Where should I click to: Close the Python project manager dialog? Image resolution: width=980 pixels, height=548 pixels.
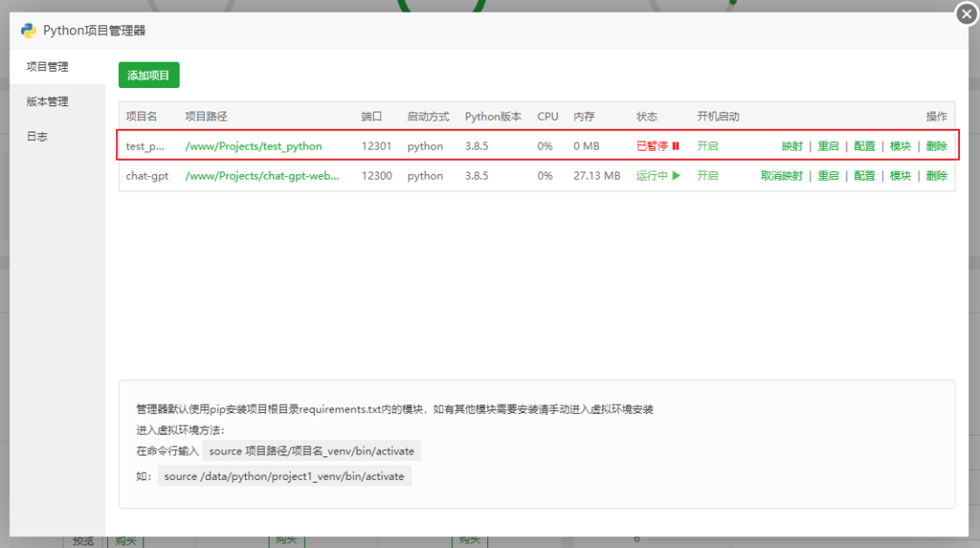pos(965,15)
